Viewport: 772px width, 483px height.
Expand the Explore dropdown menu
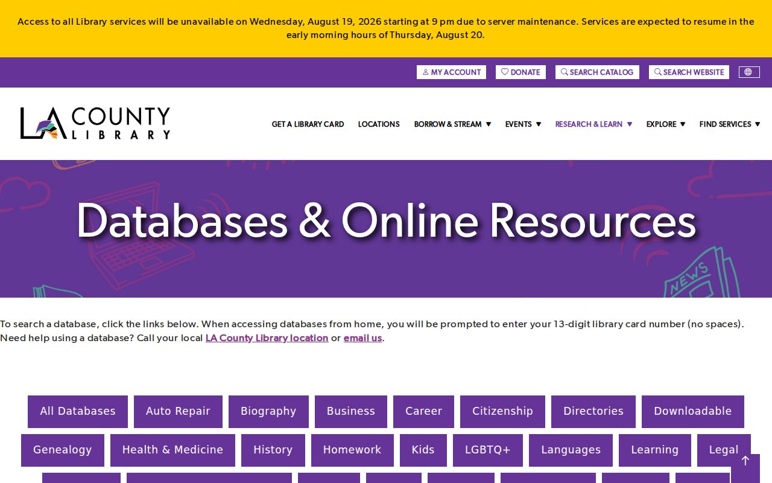pyautogui.click(x=666, y=124)
